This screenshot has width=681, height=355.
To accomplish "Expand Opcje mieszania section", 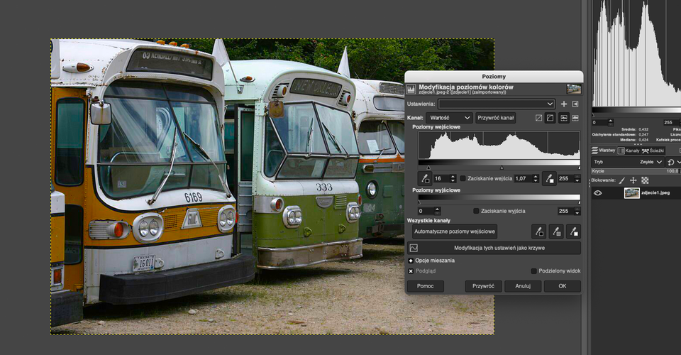I will (x=411, y=261).
